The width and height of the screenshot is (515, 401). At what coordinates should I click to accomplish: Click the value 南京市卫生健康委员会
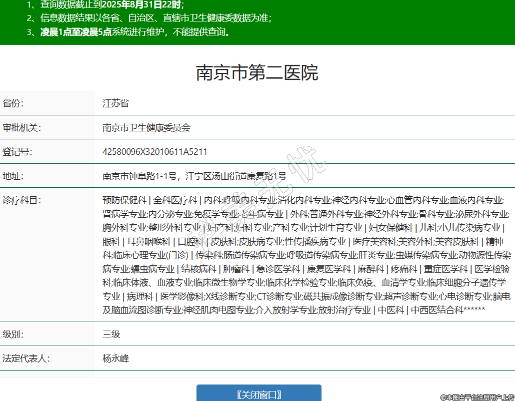pos(146,127)
